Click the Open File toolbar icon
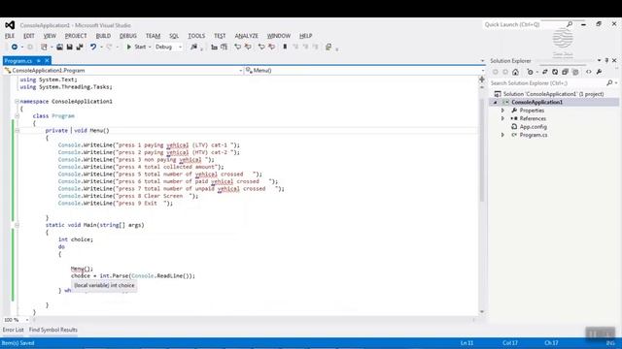This screenshot has height=349, width=622. 59,48
